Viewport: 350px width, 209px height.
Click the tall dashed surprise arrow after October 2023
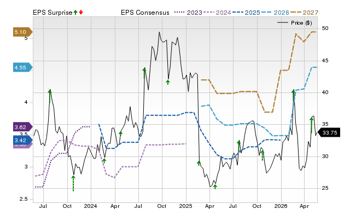[x=73, y=183]
